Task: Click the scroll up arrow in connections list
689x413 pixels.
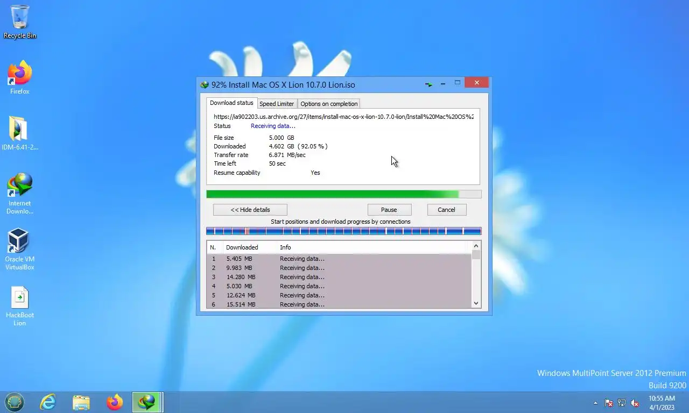Action: 476,246
